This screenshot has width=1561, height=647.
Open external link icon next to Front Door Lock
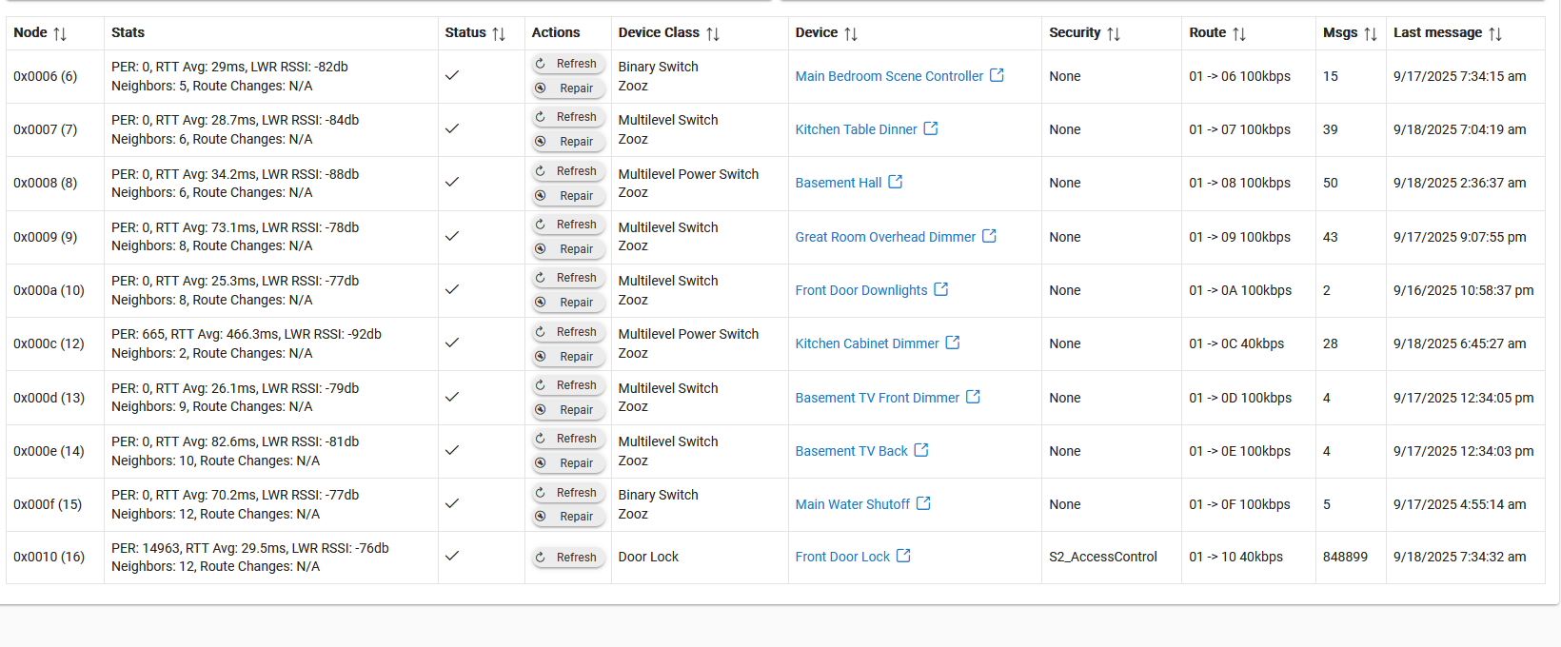[x=903, y=556]
